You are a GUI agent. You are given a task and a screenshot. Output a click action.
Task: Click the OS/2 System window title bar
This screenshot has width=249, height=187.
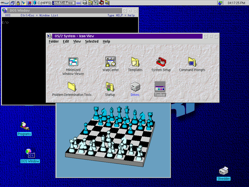[x=127, y=36]
